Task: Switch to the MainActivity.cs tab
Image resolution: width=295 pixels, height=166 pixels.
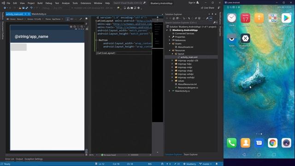Action: (39, 14)
